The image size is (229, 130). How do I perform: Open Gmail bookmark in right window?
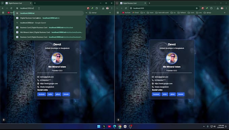pos(135,13)
